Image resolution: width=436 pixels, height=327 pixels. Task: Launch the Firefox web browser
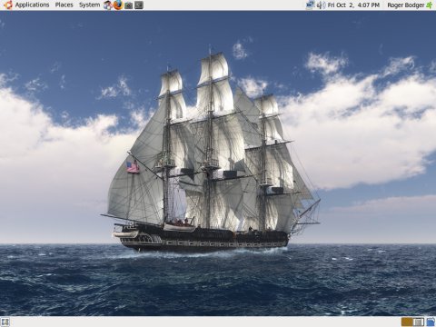118,5
